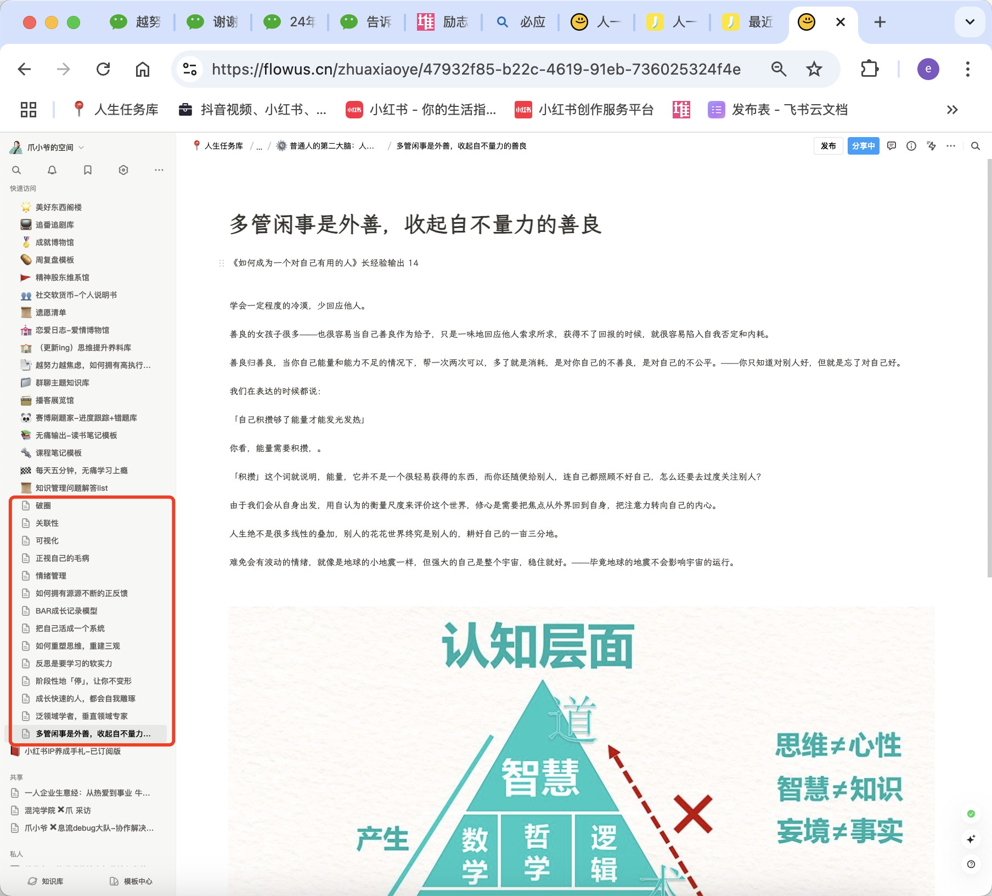This screenshot has width=992, height=896.
Task: Show page info circle icon
Action: [911, 146]
